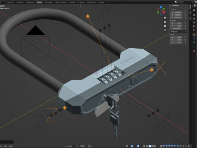Open the Object menu in viewport header
The height and width of the screenshot is (148, 197).
(x=11, y=146)
